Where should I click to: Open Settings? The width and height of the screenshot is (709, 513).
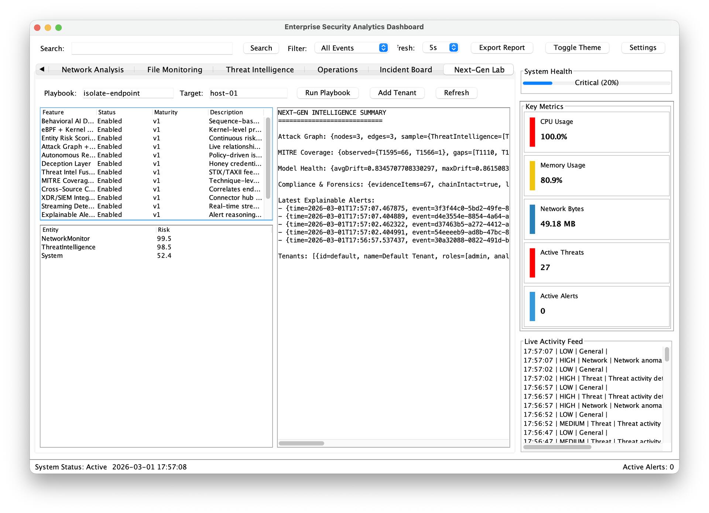643,48
